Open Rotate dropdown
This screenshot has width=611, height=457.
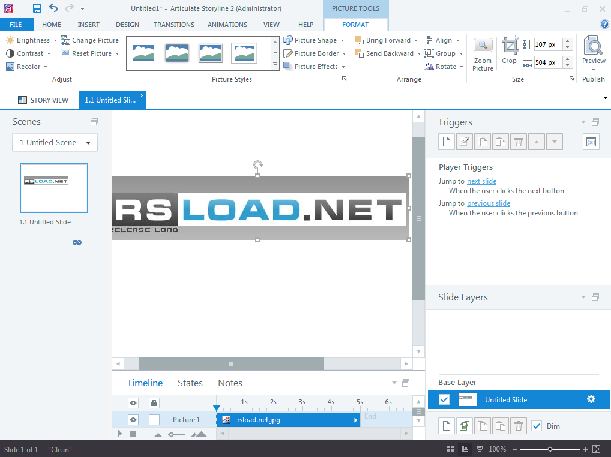tap(444, 67)
